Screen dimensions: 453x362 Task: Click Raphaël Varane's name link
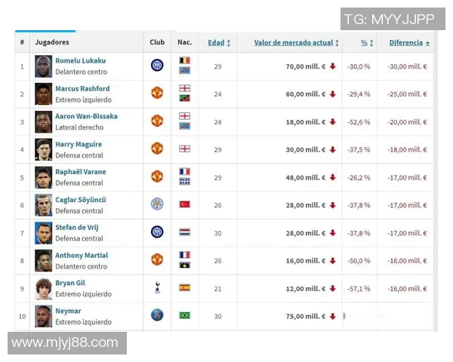click(x=81, y=172)
